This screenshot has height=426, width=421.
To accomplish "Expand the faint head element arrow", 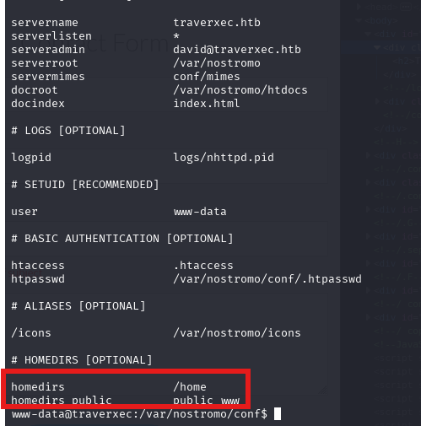I will coord(359,7).
